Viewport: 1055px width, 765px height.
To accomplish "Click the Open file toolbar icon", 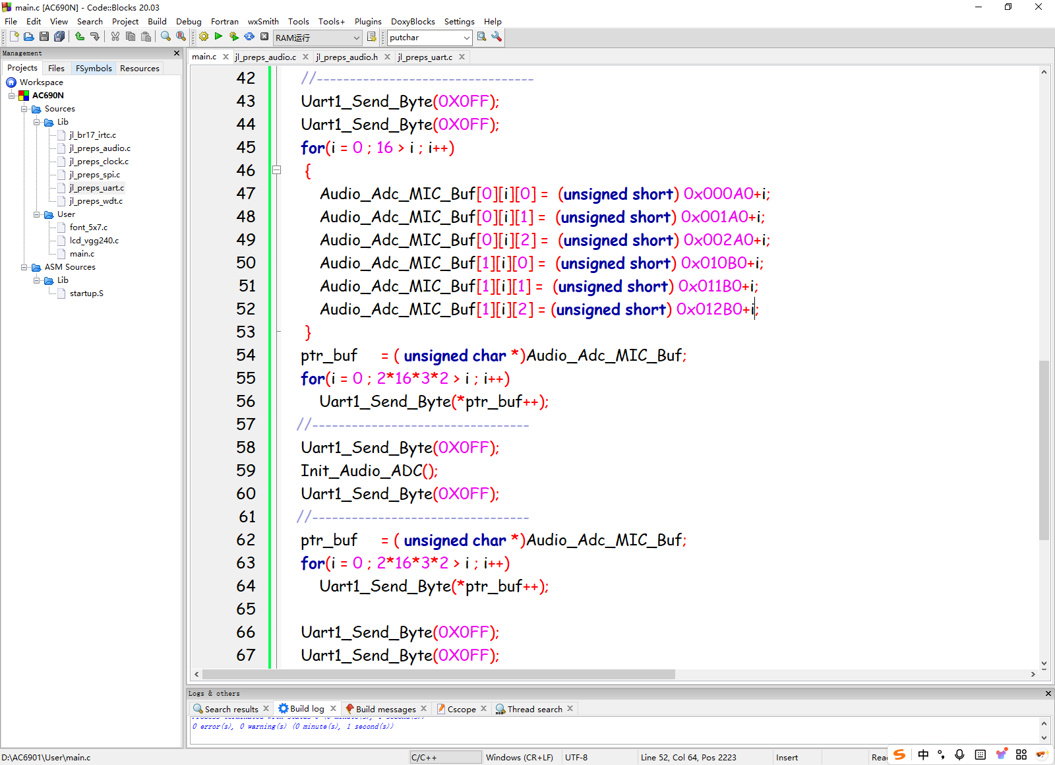I will tap(28, 37).
